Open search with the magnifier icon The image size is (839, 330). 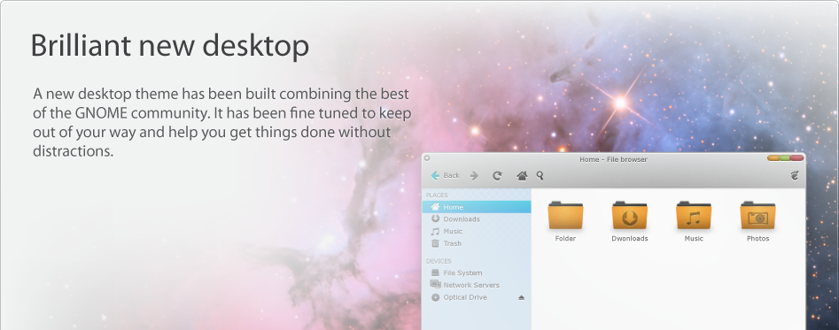(540, 175)
